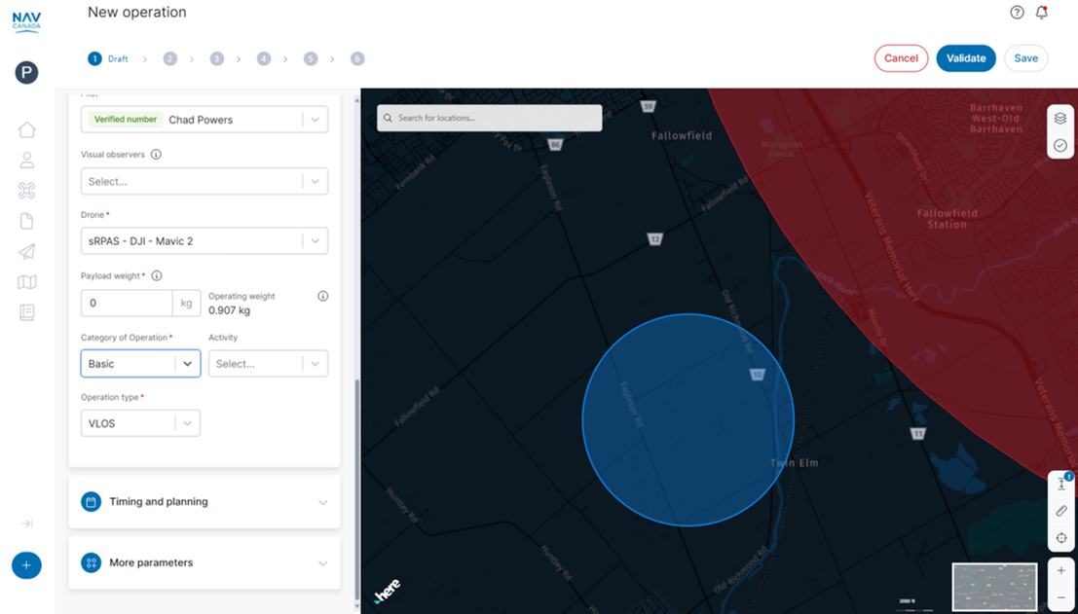Open the map icon in sidebar
Image resolution: width=1078 pixels, height=614 pixels.
click(26, 282)
